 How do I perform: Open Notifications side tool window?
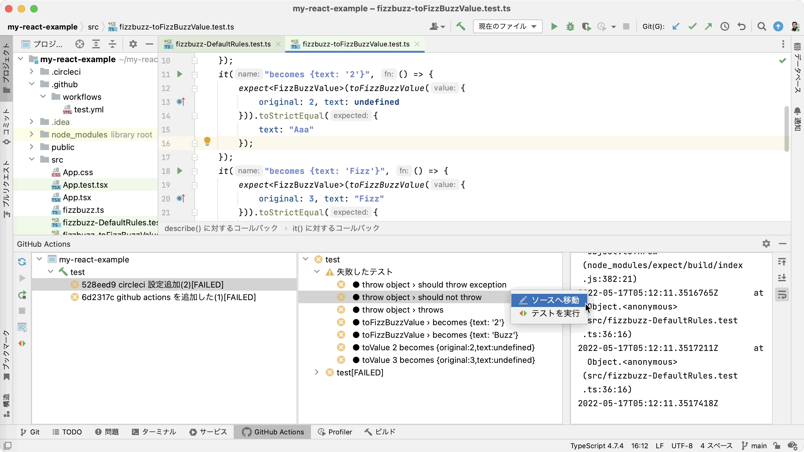pos(797,119)
